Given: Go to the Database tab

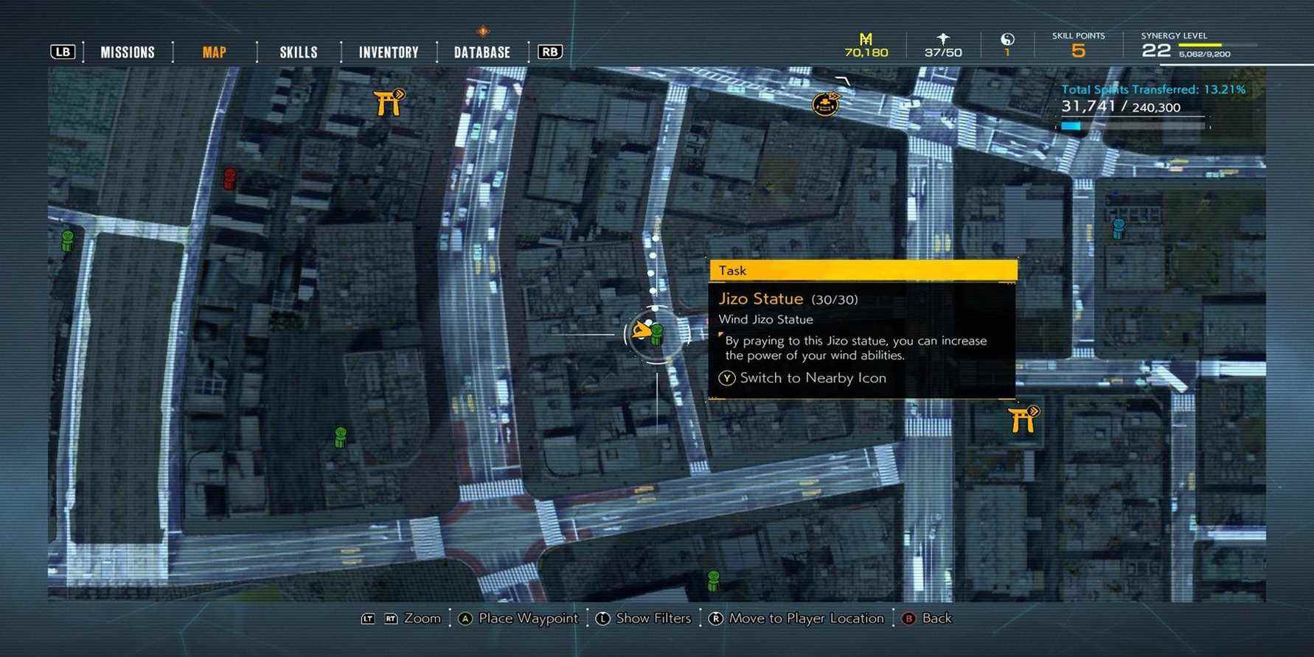Looking at the screenshot, I should point(482,52).
